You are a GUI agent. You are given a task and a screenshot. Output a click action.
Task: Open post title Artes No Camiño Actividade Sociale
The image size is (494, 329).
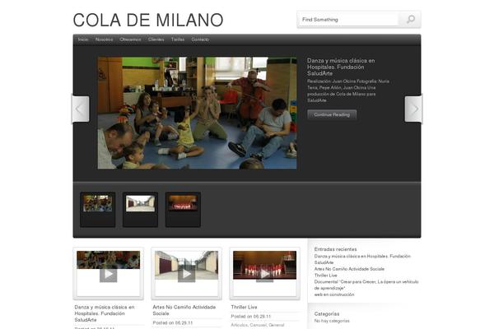(184, 310)
